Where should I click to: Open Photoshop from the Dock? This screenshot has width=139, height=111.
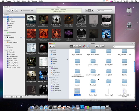(82, 107)
